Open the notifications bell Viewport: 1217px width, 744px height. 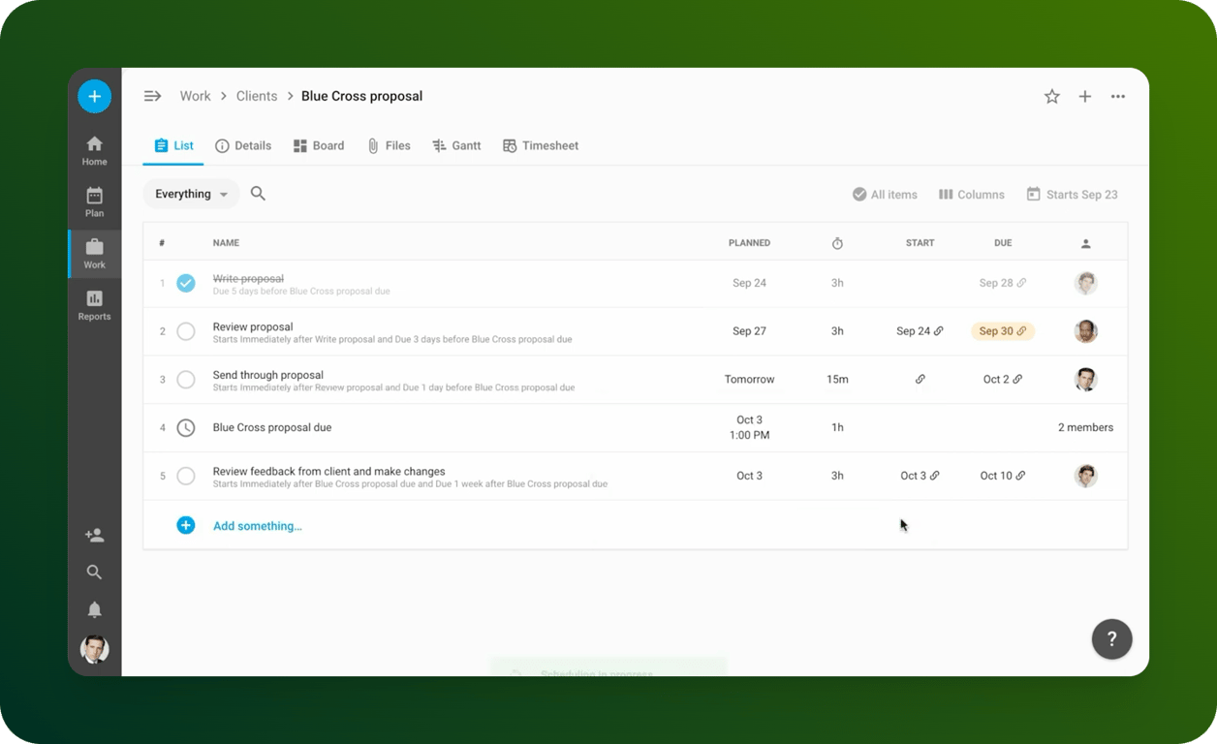[x=94, y=610]
